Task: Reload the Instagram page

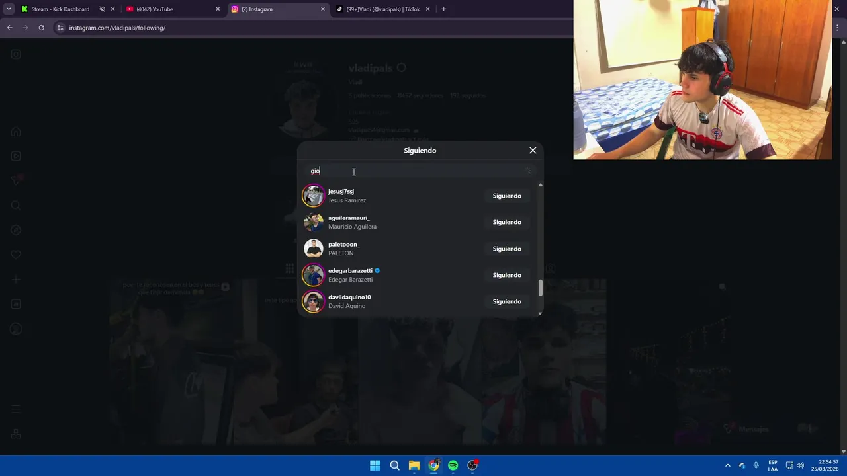Action: (x=41, y=28)
